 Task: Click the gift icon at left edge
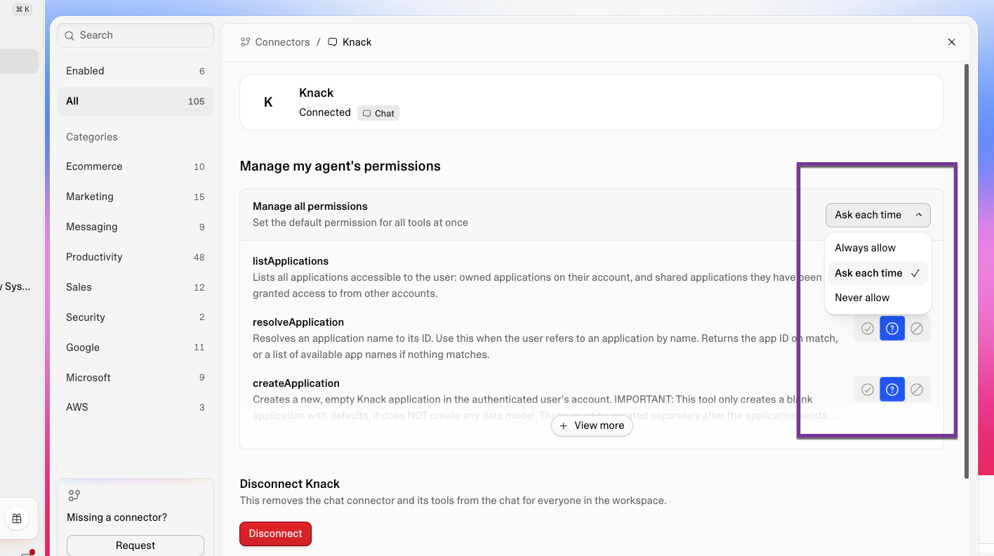click(17, 519)
